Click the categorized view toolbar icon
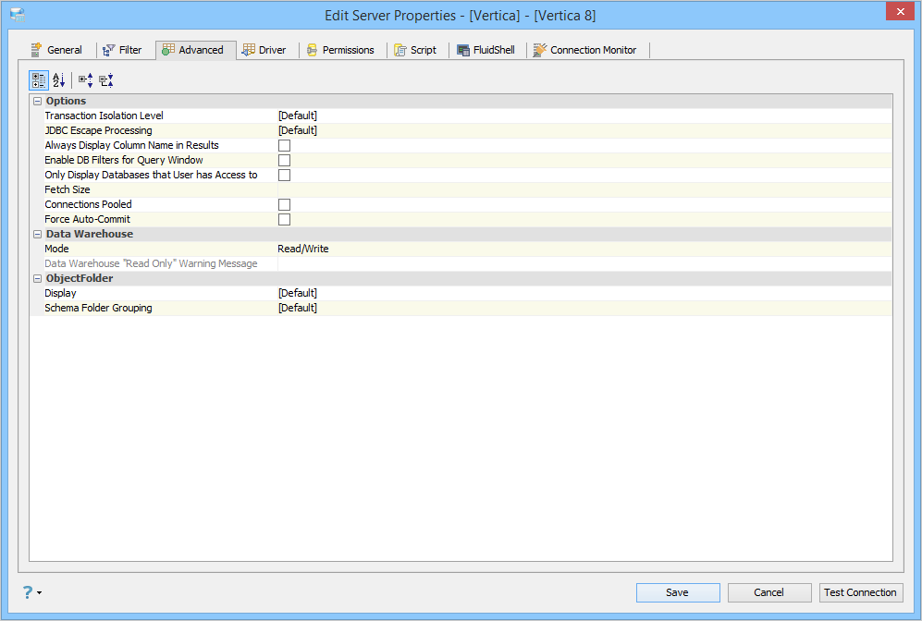922x621 pixels. click(x=39, y=79)
